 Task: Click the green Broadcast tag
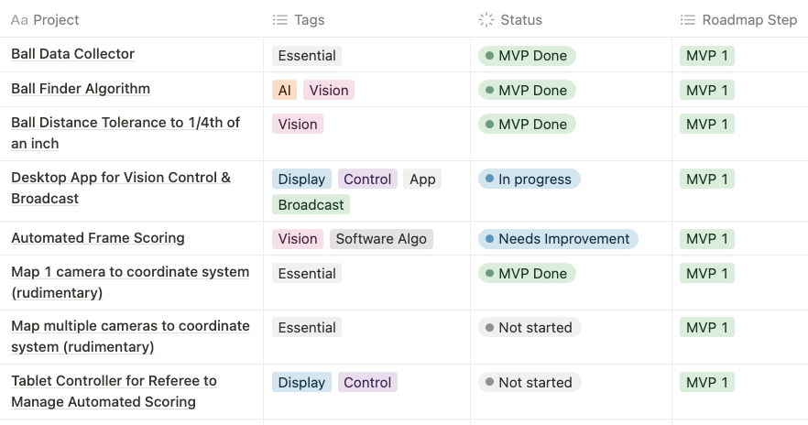click(311, 205)
